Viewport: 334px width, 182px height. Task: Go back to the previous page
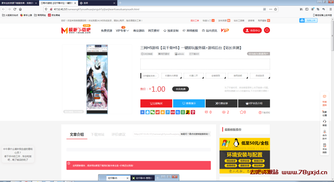3,9
